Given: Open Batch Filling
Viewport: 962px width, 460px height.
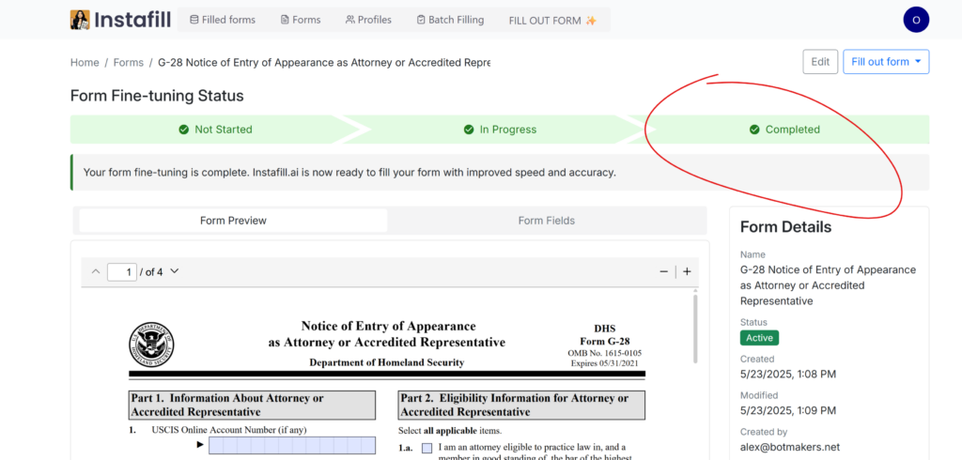Looking at the screenshot, I should (450, 20).
